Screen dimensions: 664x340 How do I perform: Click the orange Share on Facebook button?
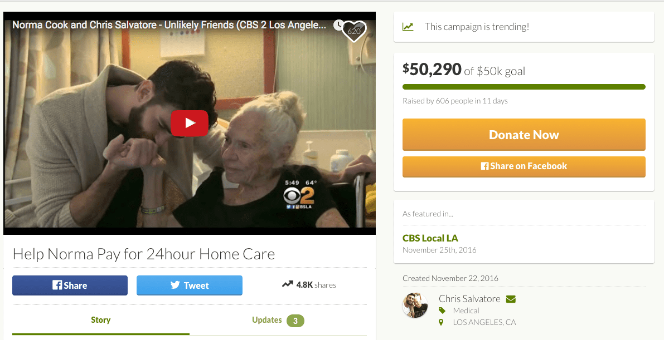524,166
